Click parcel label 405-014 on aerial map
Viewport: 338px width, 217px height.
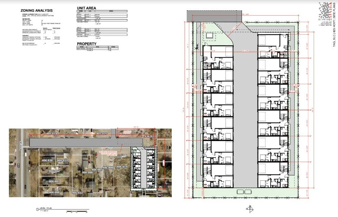52,134
